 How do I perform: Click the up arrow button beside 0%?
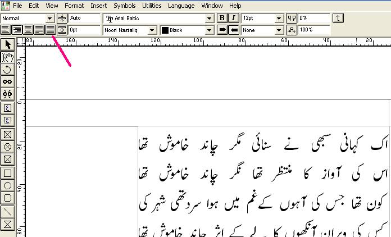338,19
